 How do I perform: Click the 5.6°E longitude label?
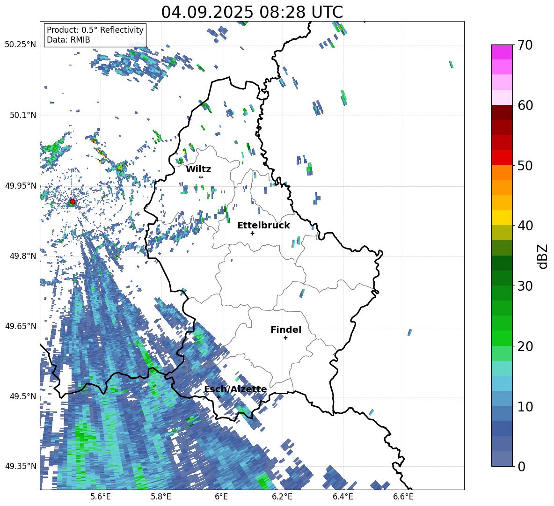[x=101, y=497]
